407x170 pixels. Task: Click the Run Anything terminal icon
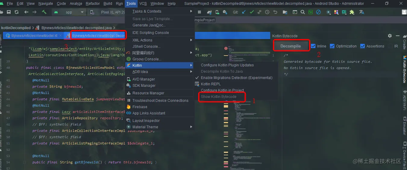pos(295,12)
